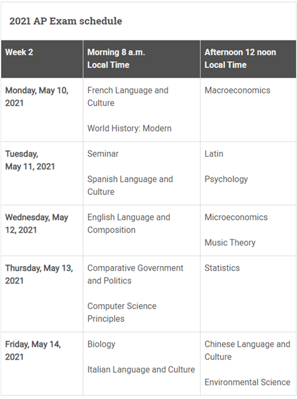The width and height of the screenshot is (297, 399).
Task: Click Comparative Government and Politics entry
Action: coord(135,274)
